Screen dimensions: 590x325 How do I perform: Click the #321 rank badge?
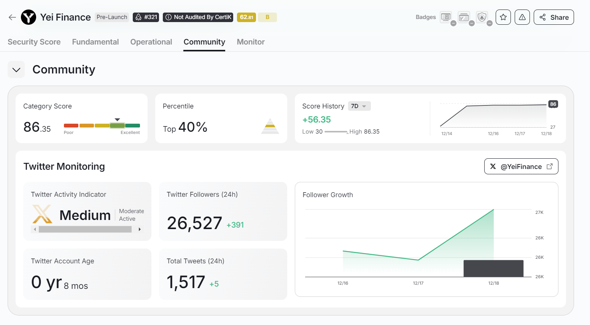click(x=146, y=17)
